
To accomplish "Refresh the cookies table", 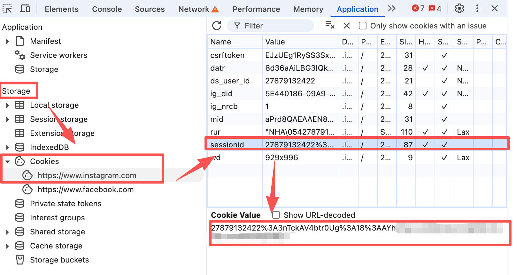I will pyautogui.click(x=217, y=26).
